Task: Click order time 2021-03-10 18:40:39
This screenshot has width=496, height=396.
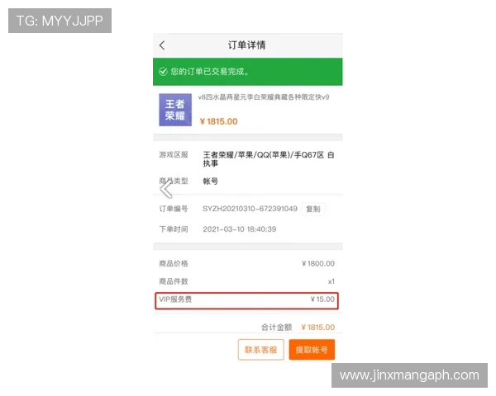Action: click(x=240, y=229)
